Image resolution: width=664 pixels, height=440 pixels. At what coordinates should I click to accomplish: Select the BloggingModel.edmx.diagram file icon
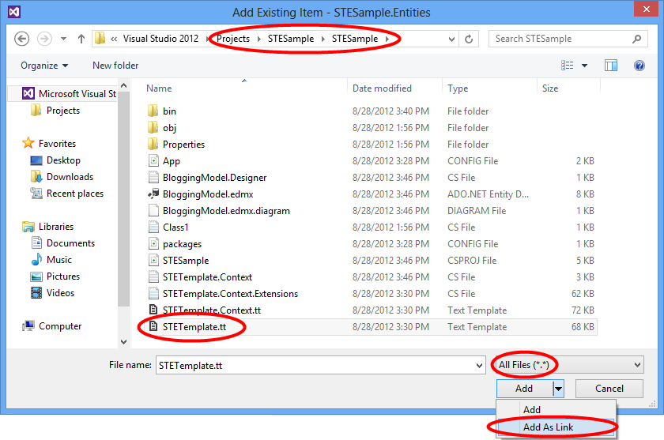tap(153, 211)
